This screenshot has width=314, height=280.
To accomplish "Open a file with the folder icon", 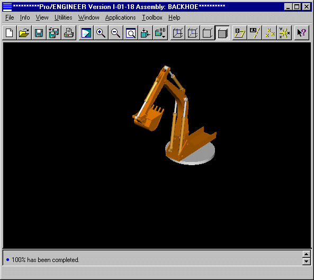I will [x=24, y=33].
